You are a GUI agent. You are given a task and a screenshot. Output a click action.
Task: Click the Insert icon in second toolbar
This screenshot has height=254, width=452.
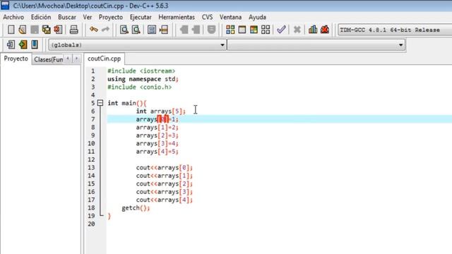tap(11, 44)
